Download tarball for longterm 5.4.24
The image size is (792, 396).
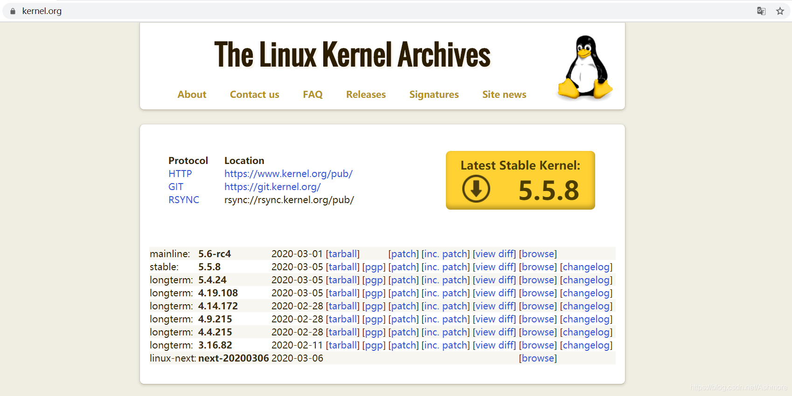click(343, 280)
